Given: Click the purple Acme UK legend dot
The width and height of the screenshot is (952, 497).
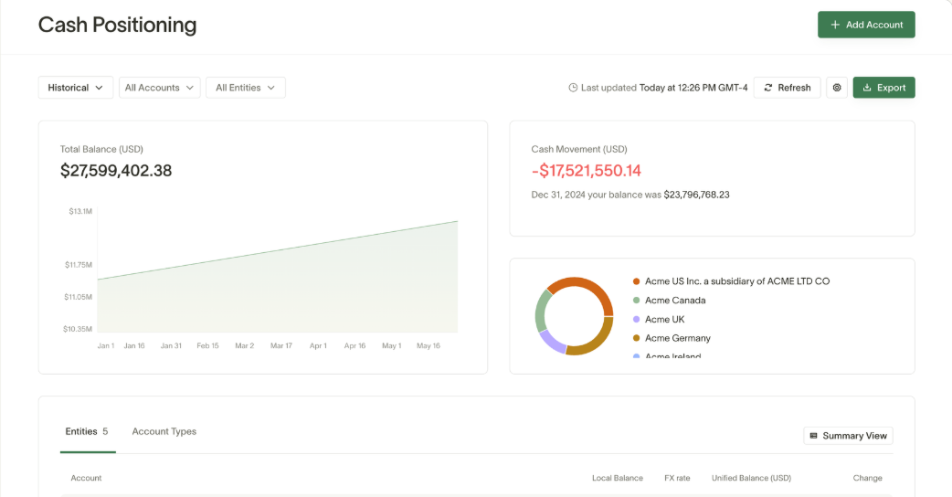Looking at the screenshot, I should [x=636, y=320].
